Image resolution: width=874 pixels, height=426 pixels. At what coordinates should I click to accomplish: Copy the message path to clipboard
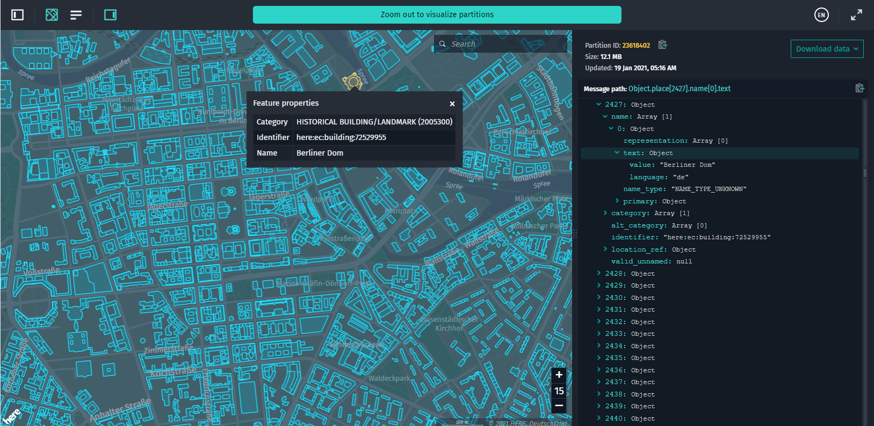pyautogui.click(x=859, y=88)
